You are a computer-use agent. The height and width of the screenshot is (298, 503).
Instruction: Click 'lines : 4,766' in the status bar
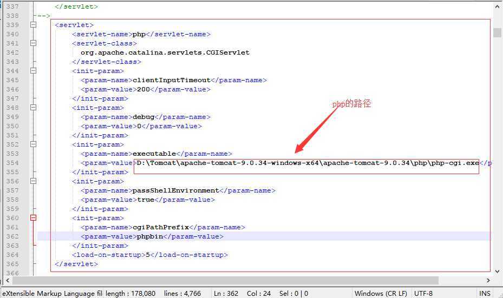[x=182, y=293]
